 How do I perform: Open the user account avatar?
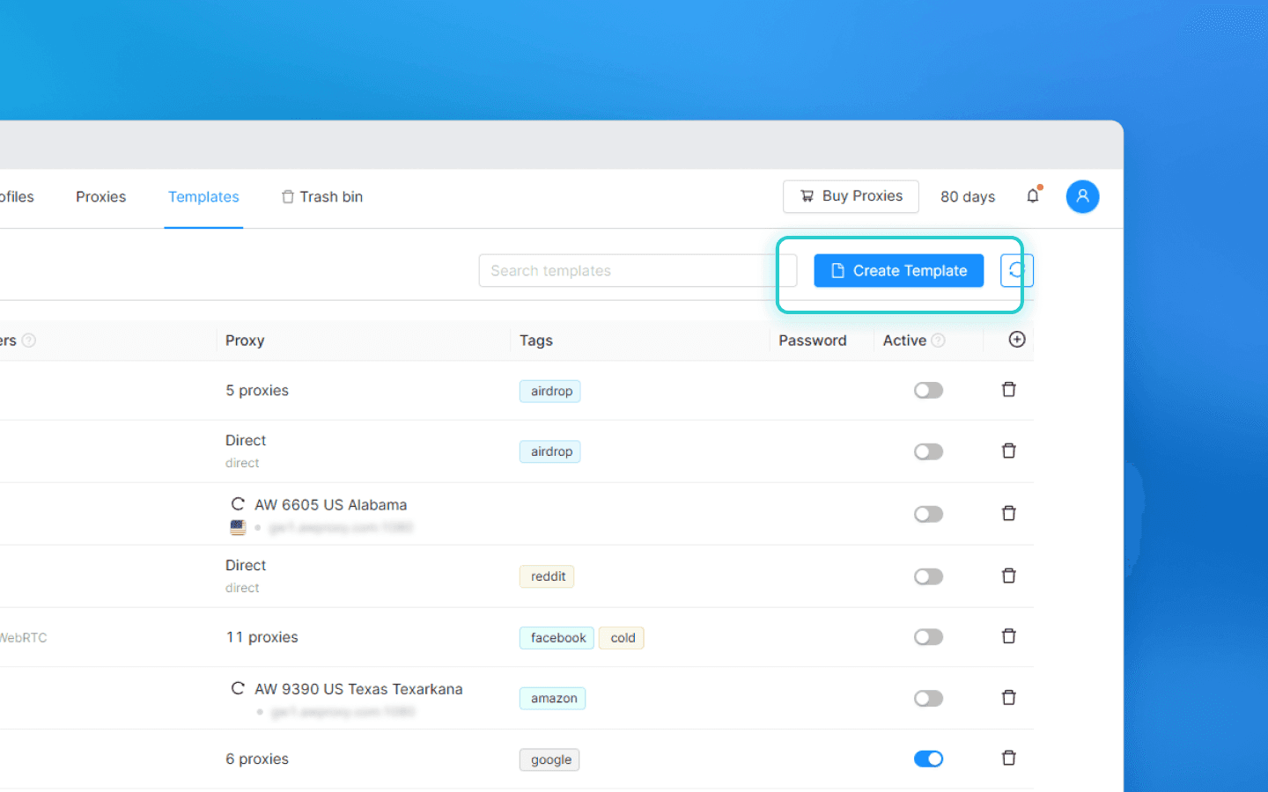coord(1082,196)
